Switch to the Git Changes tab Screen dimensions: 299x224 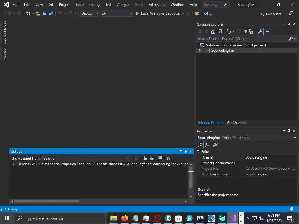tap(237, 123)
